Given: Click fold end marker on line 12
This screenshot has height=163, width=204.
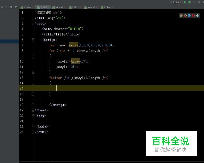Looking at the screenshot, I should click(x=33, y=72).
